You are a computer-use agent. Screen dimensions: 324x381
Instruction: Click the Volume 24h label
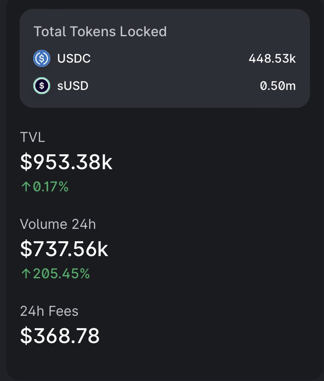[58, 224]
